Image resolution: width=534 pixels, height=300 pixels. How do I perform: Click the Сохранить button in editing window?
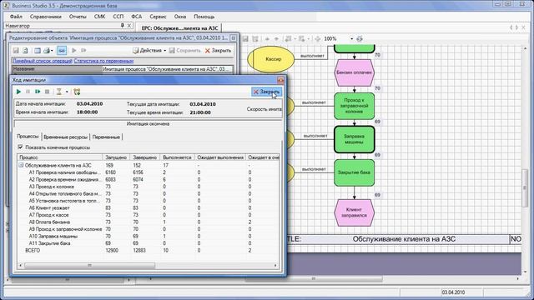185,51
